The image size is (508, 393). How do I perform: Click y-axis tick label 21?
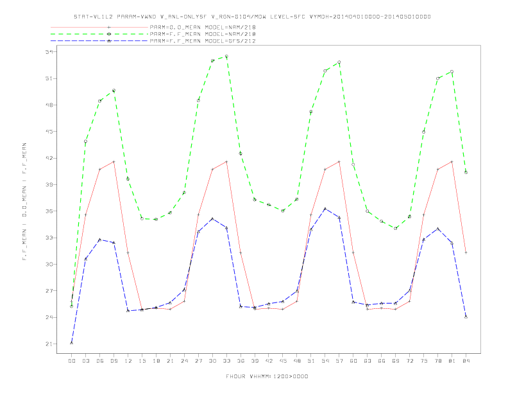click(x=49, y=344)
